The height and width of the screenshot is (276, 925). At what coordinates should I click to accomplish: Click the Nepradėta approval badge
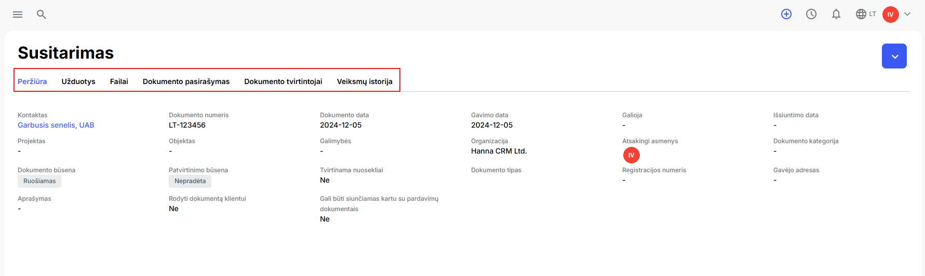[x=190, y=181]
